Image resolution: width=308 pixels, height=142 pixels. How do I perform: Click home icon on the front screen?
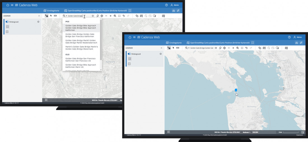click(x=130, y=37)
